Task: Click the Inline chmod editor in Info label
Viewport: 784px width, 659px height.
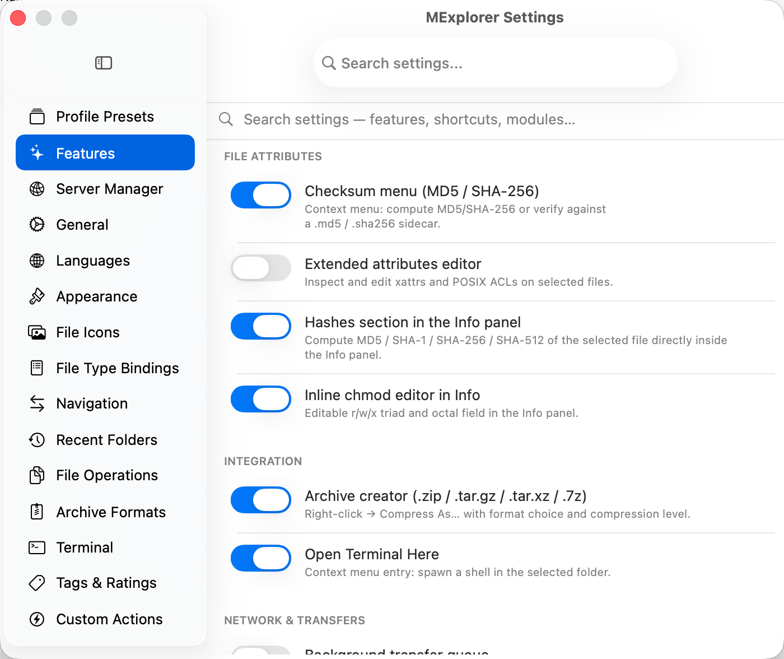Action: (x=392, y=395)
